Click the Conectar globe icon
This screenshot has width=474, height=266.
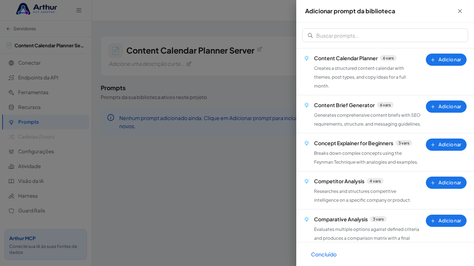coord(11,63)
